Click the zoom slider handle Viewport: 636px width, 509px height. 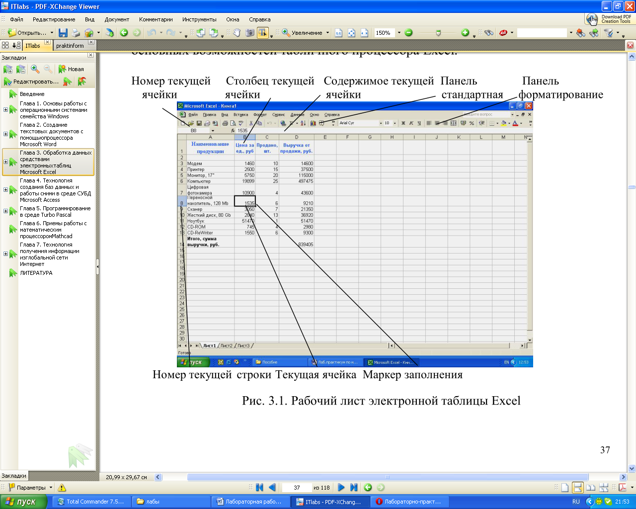tap(438, 33)
